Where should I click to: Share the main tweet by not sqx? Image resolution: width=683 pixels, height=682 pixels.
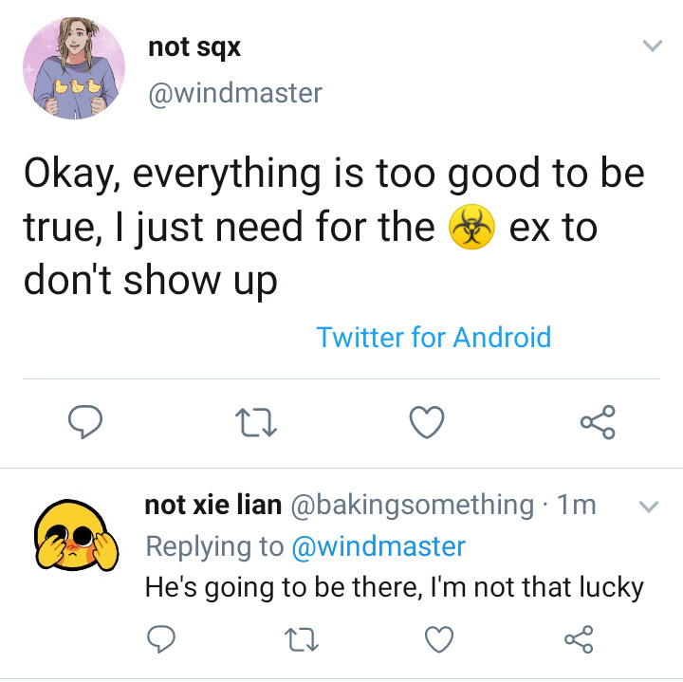point(598,423)
